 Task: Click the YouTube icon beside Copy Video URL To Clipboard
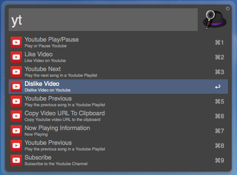point(16,116)
